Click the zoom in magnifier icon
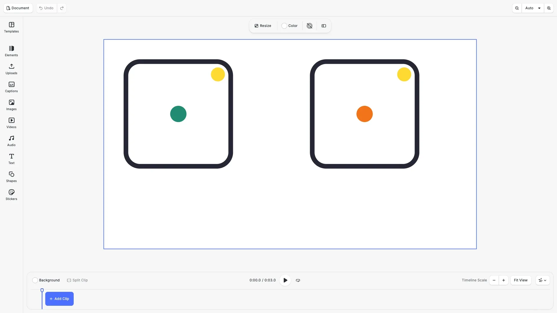Viewport: 557px width, 313px height. (x=549, y=8)
